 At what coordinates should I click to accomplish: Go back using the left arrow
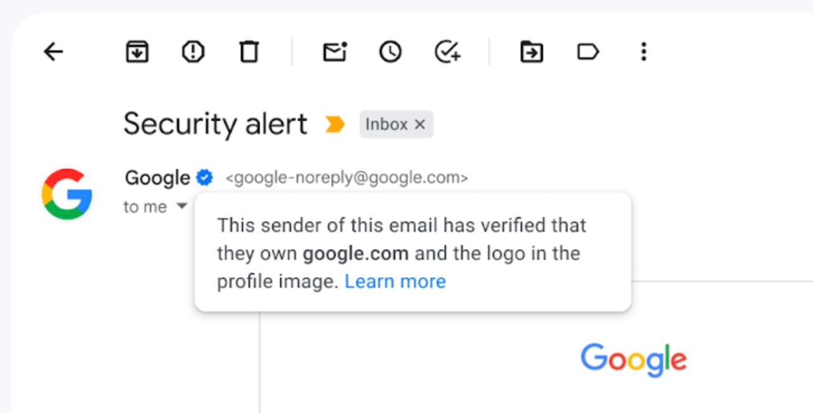click(x=53, y=52)
